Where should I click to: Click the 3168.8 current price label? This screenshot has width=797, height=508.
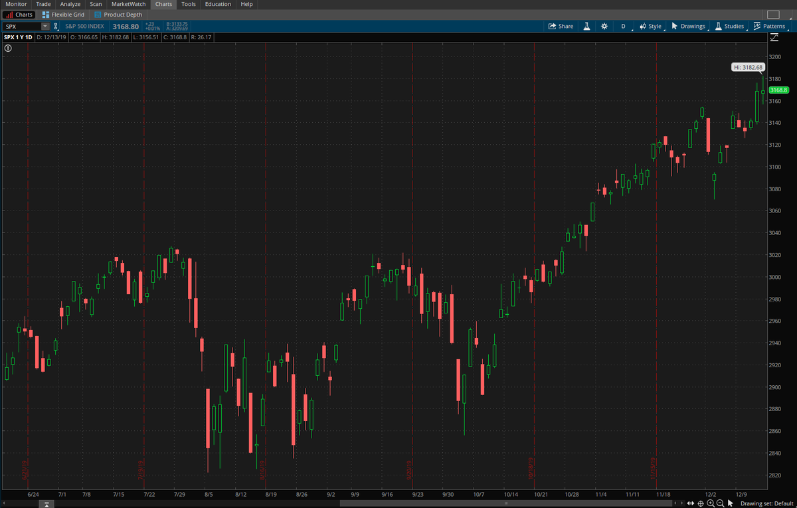click(x=778, y=90)
